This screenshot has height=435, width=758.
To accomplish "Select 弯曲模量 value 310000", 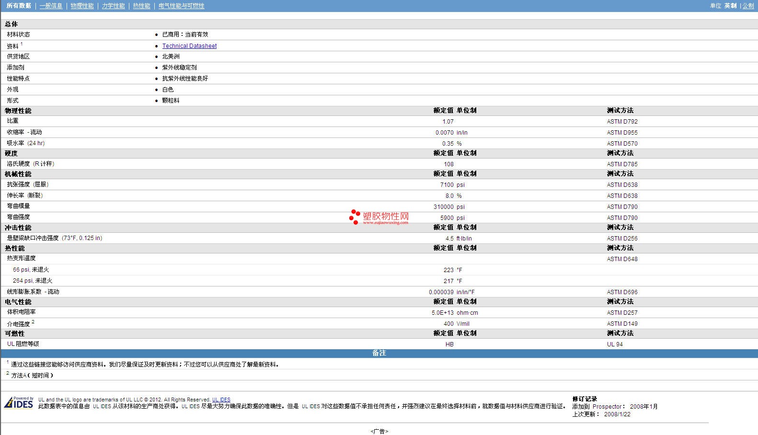I will 444,207.
